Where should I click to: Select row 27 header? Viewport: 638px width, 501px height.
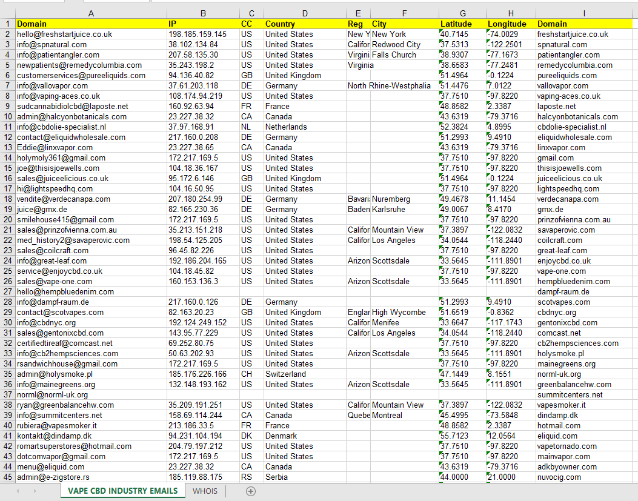point(8,292)
